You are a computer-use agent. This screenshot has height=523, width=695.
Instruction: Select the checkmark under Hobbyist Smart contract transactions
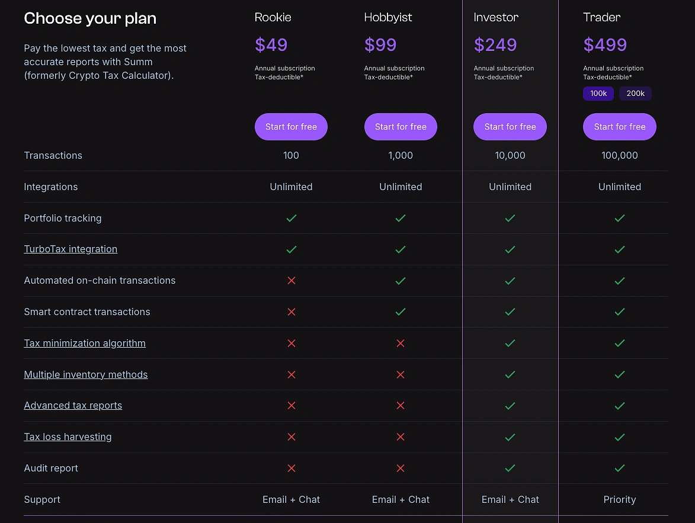(401, 312)
